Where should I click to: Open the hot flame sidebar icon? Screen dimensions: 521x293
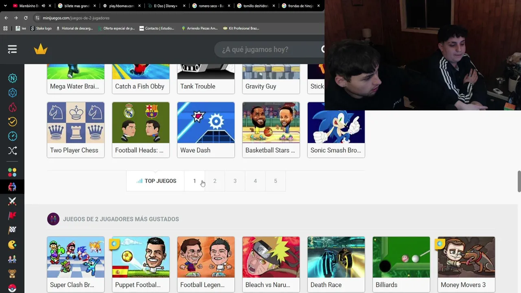tap(13, 107)
